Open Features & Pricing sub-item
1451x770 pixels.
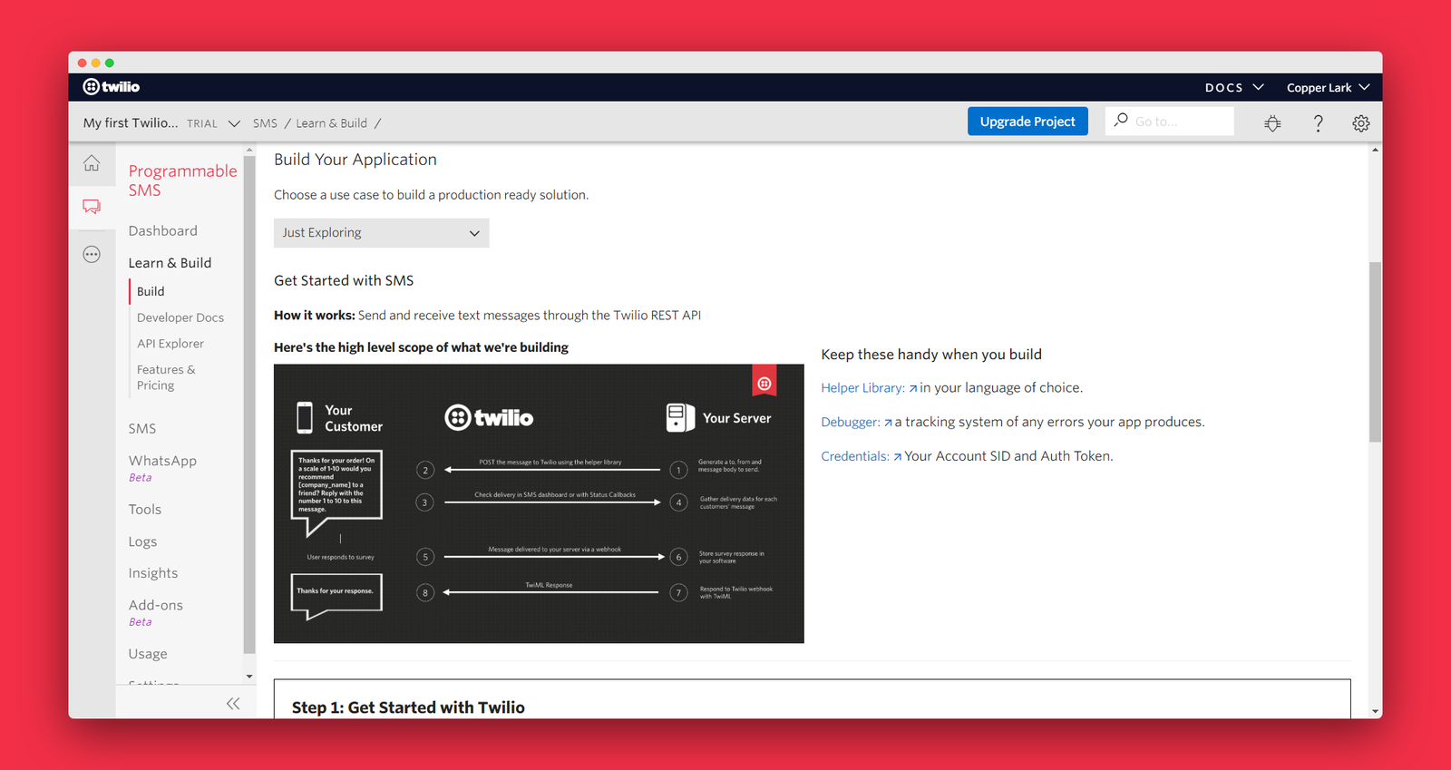click(x=166, y=377)
